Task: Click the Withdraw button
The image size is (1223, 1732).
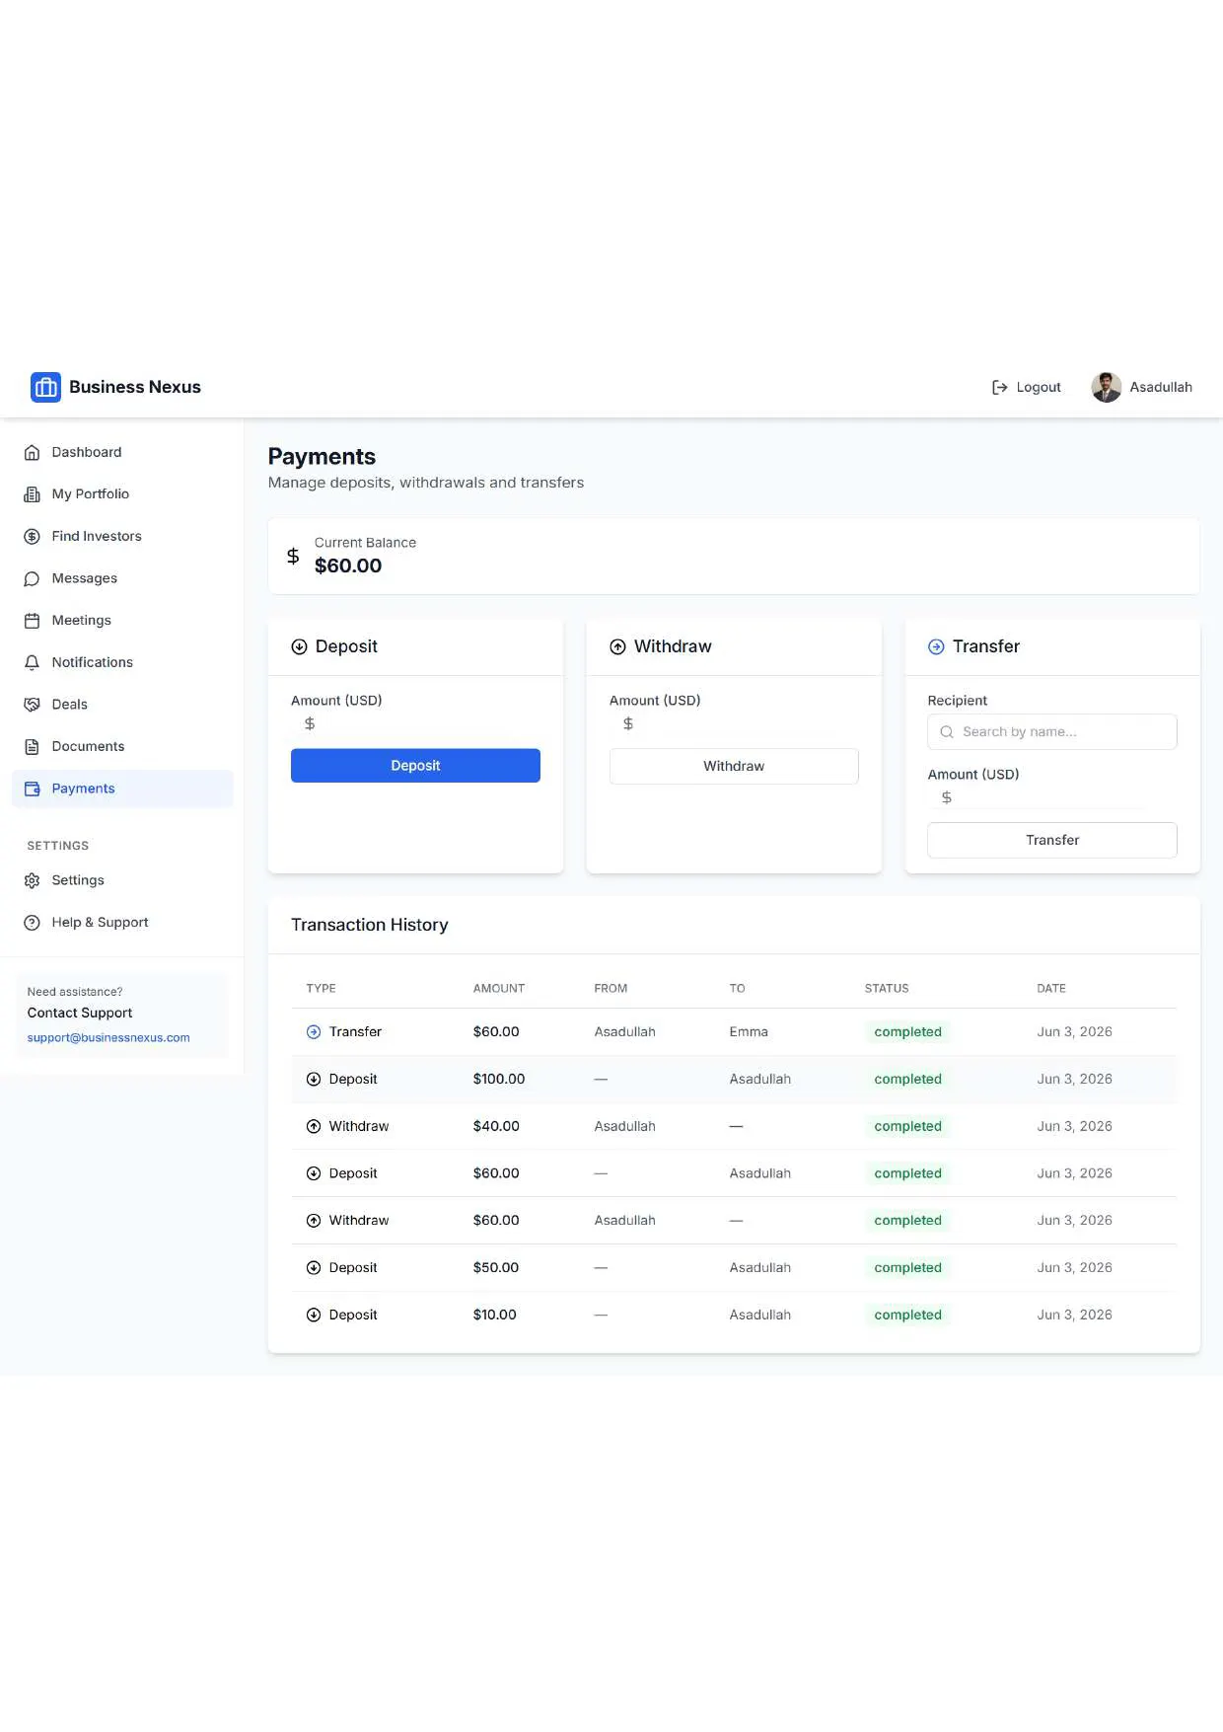Action: point(734,766)
